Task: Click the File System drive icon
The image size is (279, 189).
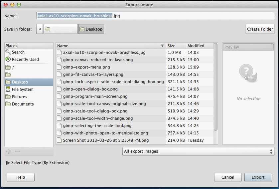Action: coord(8,90)
